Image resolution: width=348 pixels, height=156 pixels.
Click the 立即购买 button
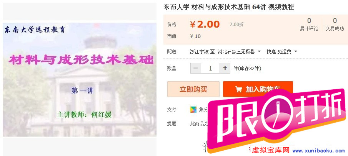coord(193,89)
